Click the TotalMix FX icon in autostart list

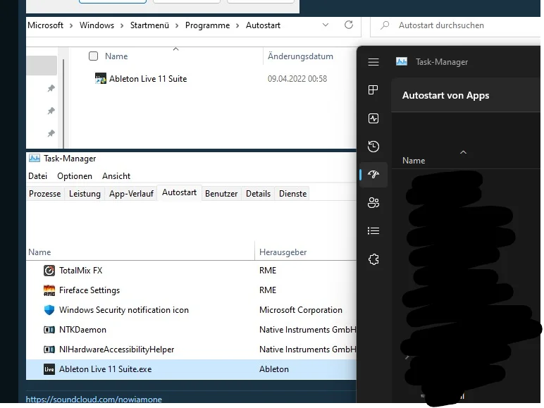49,271
